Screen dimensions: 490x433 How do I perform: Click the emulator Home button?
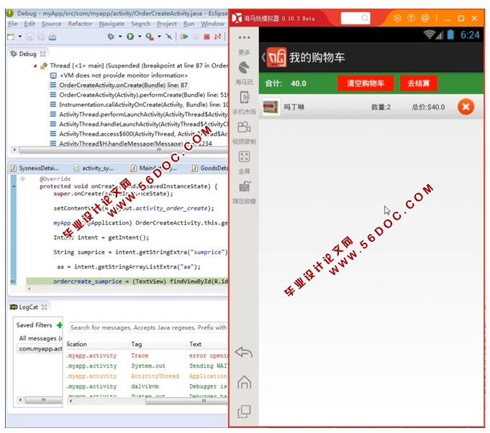tap(244, 382)
